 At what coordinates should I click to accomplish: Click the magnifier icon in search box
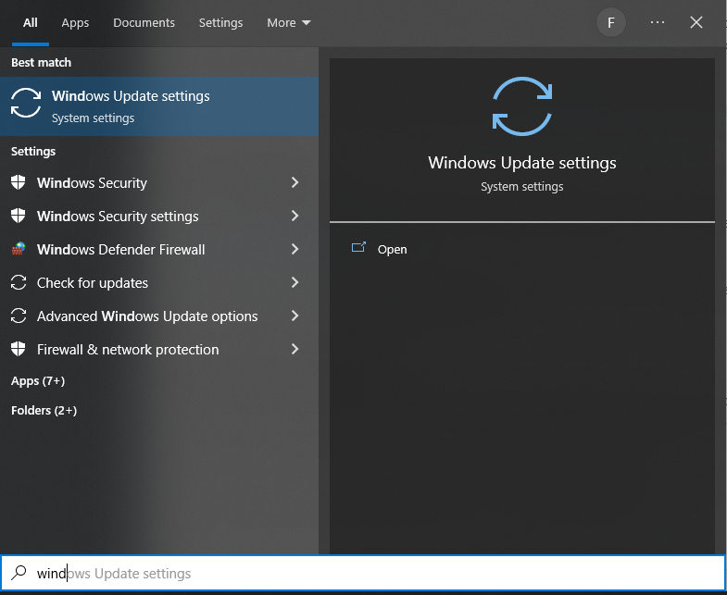(19, 573)
